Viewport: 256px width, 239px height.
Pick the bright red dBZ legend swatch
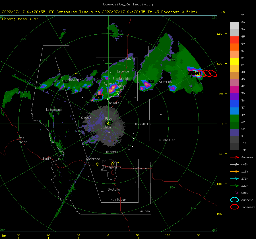click(234, 40)
